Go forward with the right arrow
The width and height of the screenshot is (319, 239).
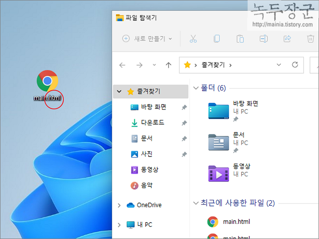pos(139,65)
